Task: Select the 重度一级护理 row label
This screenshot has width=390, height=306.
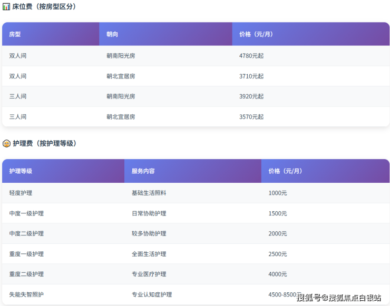Action: pyautogui.click(x=26, y=254)
